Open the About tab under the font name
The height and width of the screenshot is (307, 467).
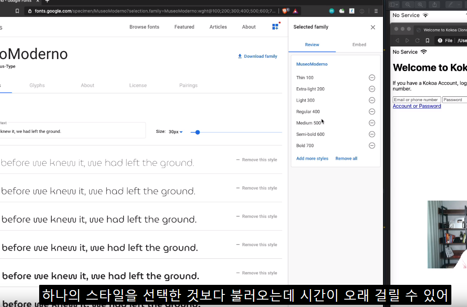87,85
